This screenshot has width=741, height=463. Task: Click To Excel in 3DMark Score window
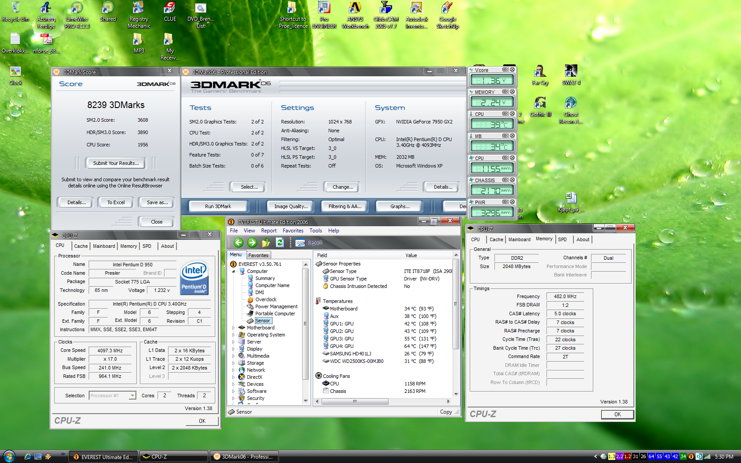click(116, 202)
